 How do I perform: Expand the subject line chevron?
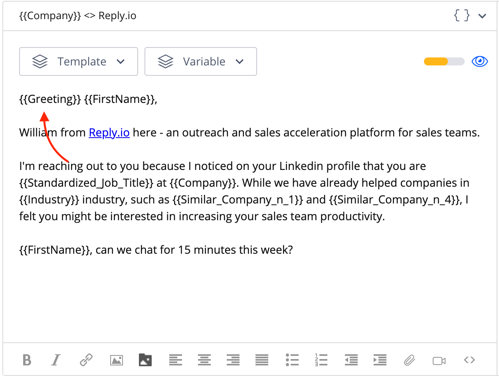[482, 16]
